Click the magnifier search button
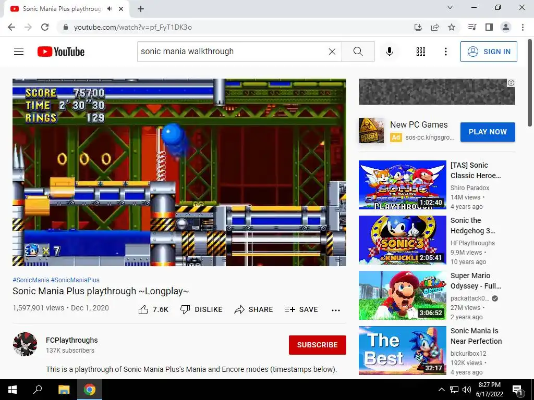 pyautogui.click(x=358, y=52)
